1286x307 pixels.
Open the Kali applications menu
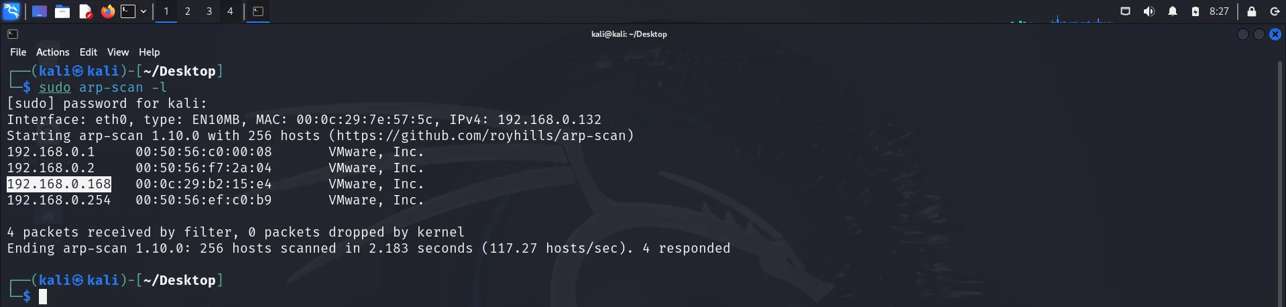(11, 11)
